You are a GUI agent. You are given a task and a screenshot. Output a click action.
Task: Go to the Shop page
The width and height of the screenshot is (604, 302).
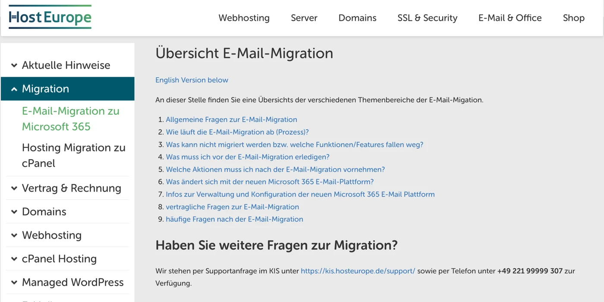tap(573, 18)
